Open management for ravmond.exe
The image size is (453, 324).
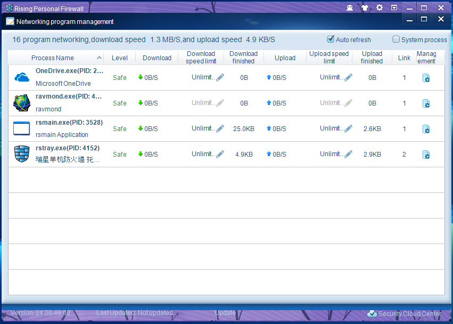coord(426,103)
